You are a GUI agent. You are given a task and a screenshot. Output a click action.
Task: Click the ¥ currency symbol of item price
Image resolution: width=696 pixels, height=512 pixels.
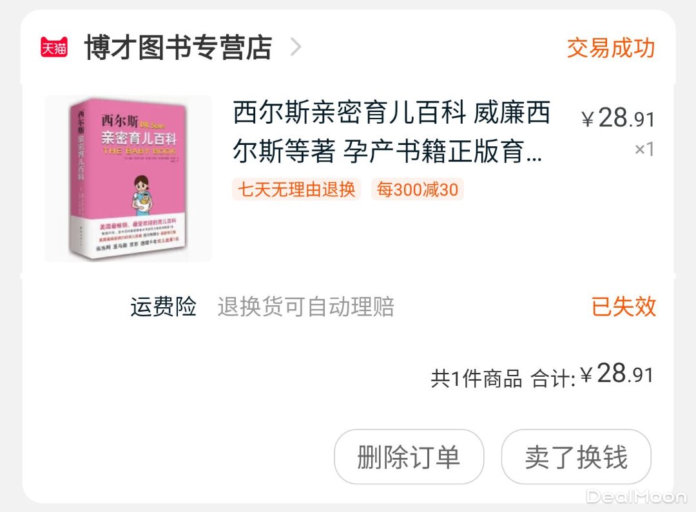click(x=587, y=119)
